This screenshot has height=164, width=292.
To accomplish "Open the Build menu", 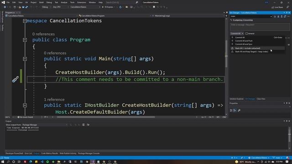I will tap(42, 2).
